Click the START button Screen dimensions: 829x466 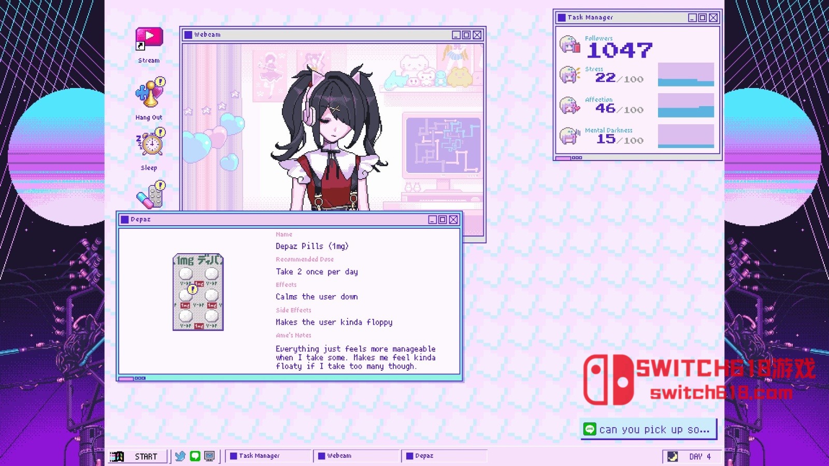tap(138, 456)
